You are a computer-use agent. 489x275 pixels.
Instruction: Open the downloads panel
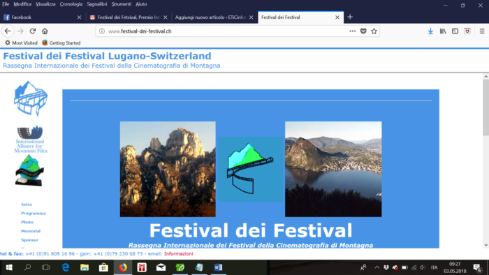(430, 31)
